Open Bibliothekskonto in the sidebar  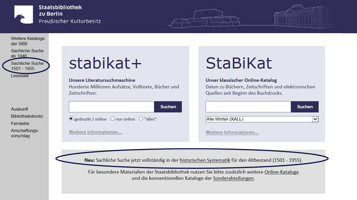(27, 116)
